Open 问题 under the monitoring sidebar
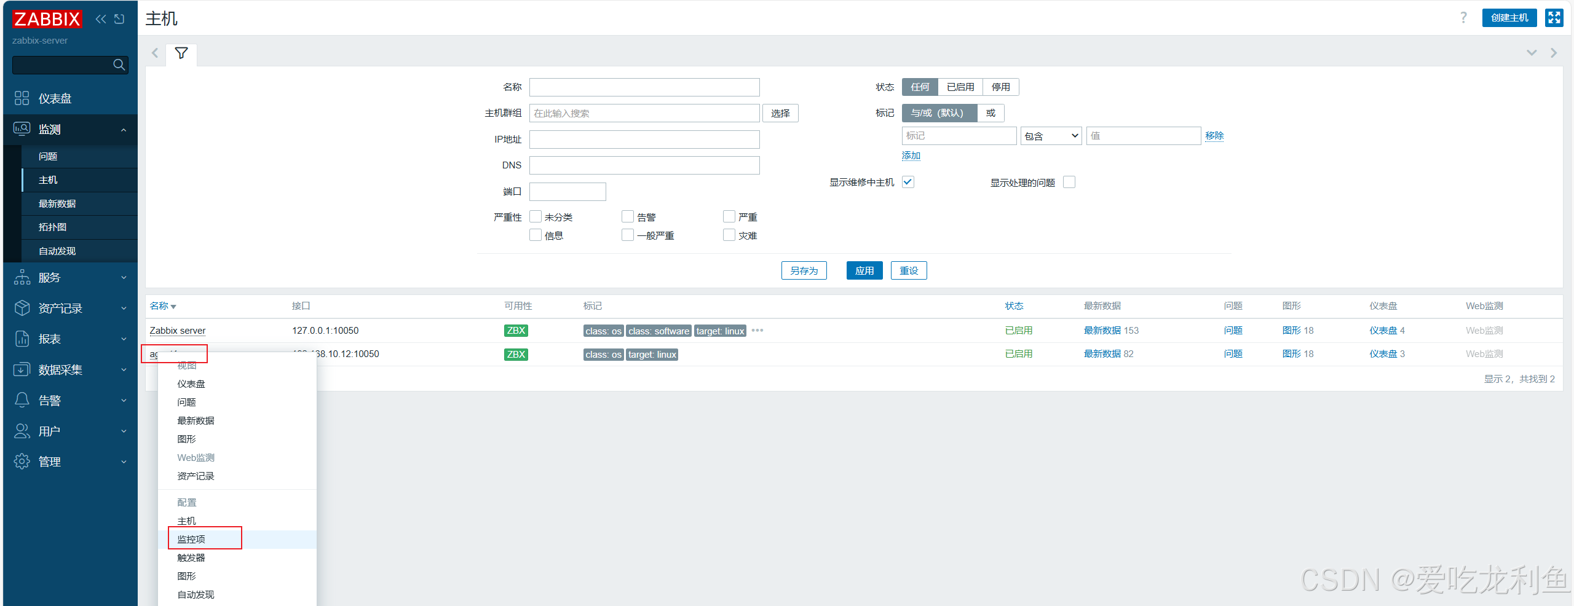The height and width of the screenshot is (606, 1574). (x=80, y=157)
